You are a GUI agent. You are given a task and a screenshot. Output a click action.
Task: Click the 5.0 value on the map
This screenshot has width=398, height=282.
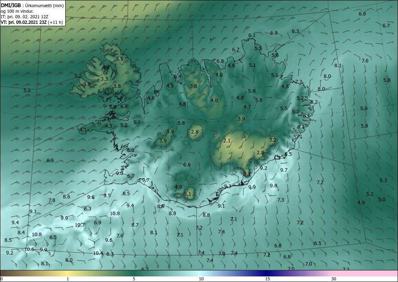click(382, 199)
